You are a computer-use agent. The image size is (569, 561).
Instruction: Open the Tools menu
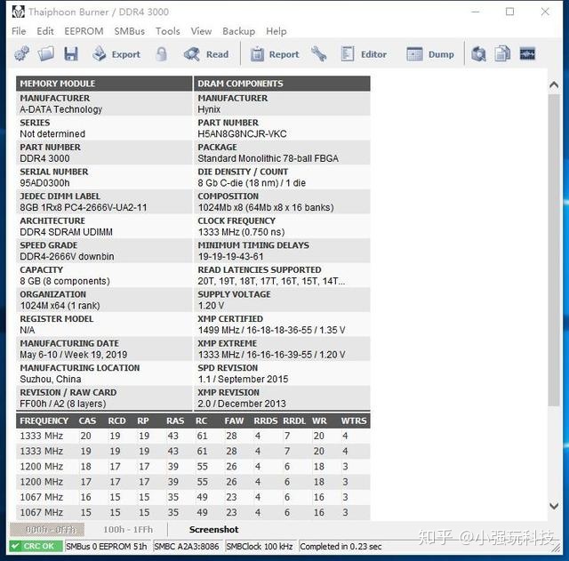click(x=168, y=31)
